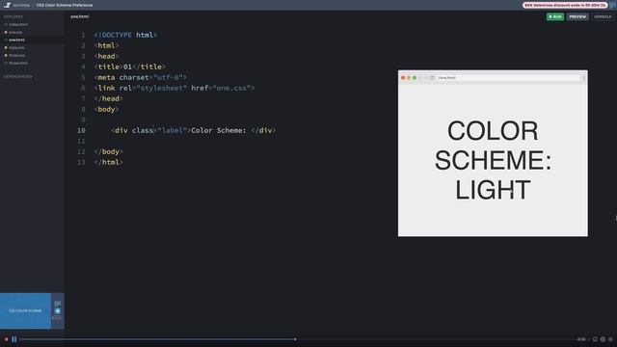Click the rightmost player bar menu icon
The image size is (617, 347).
pyautogui.click(x=610, y=339)
